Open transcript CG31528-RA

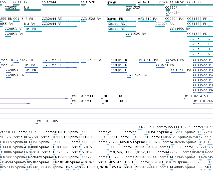pyautogui.click(x=91, y=19)
